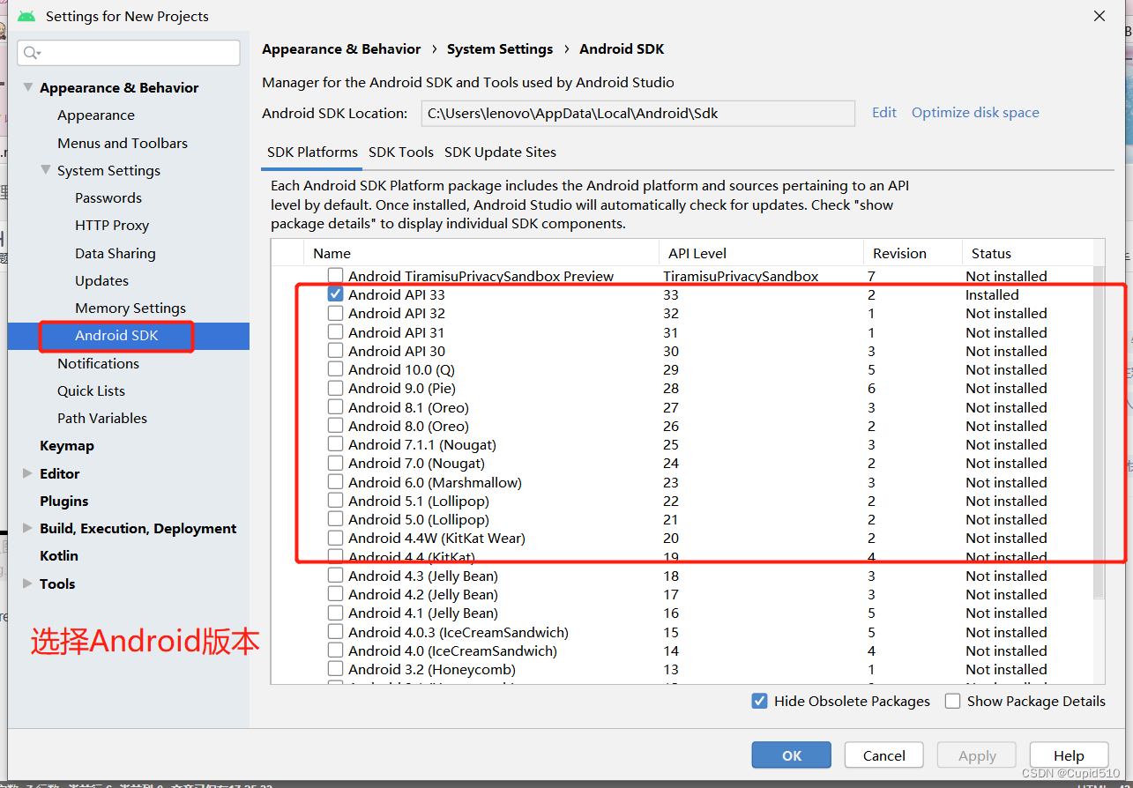
Task: Switch to the SDK Tools tab
Action: click(x=401, y=152)
